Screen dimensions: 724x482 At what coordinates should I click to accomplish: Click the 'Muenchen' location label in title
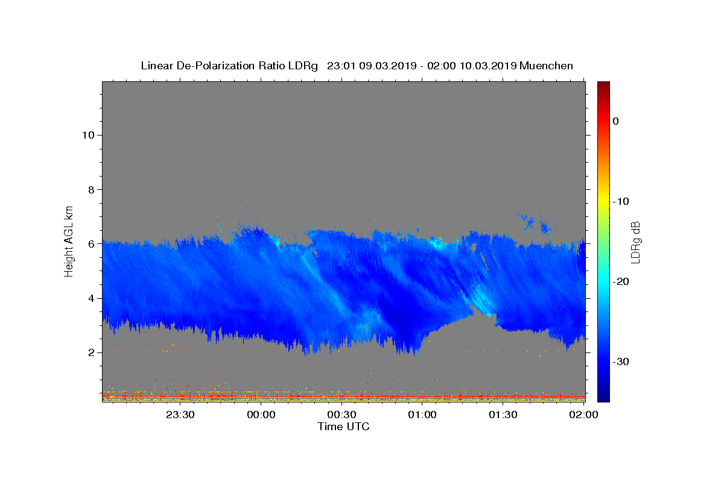(x=546, y=66)
